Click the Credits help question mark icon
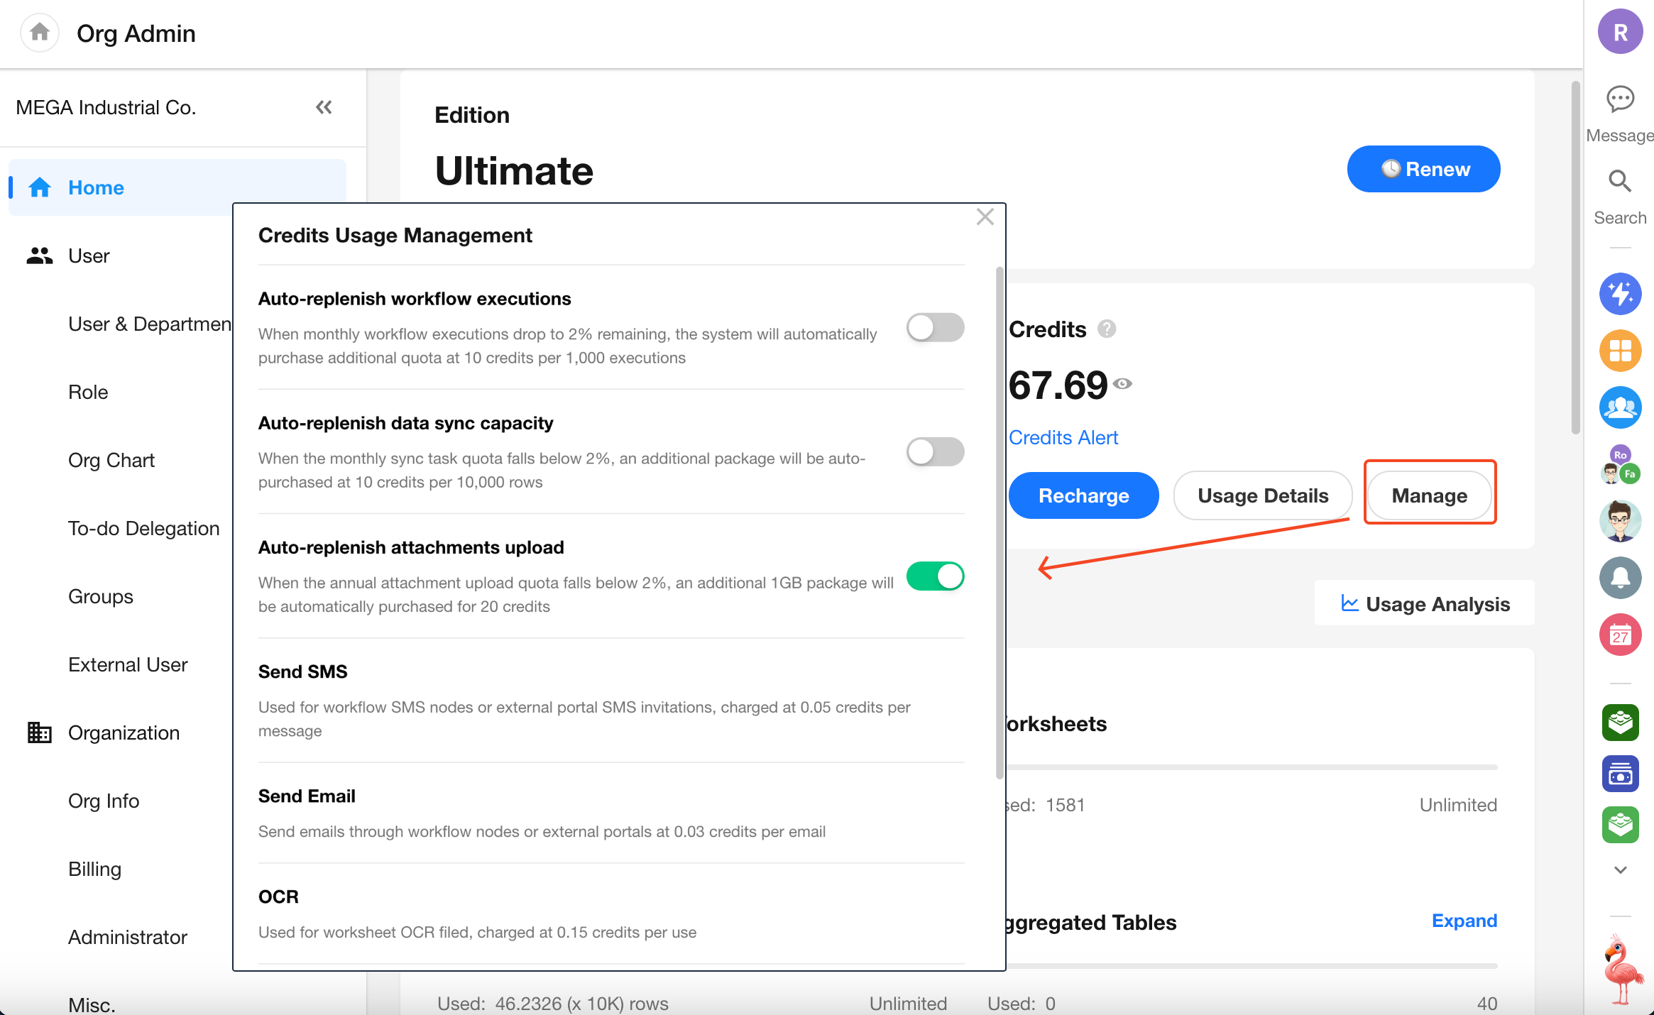The height and width of the screenshot is (1015, 1654). (1106, 329)
